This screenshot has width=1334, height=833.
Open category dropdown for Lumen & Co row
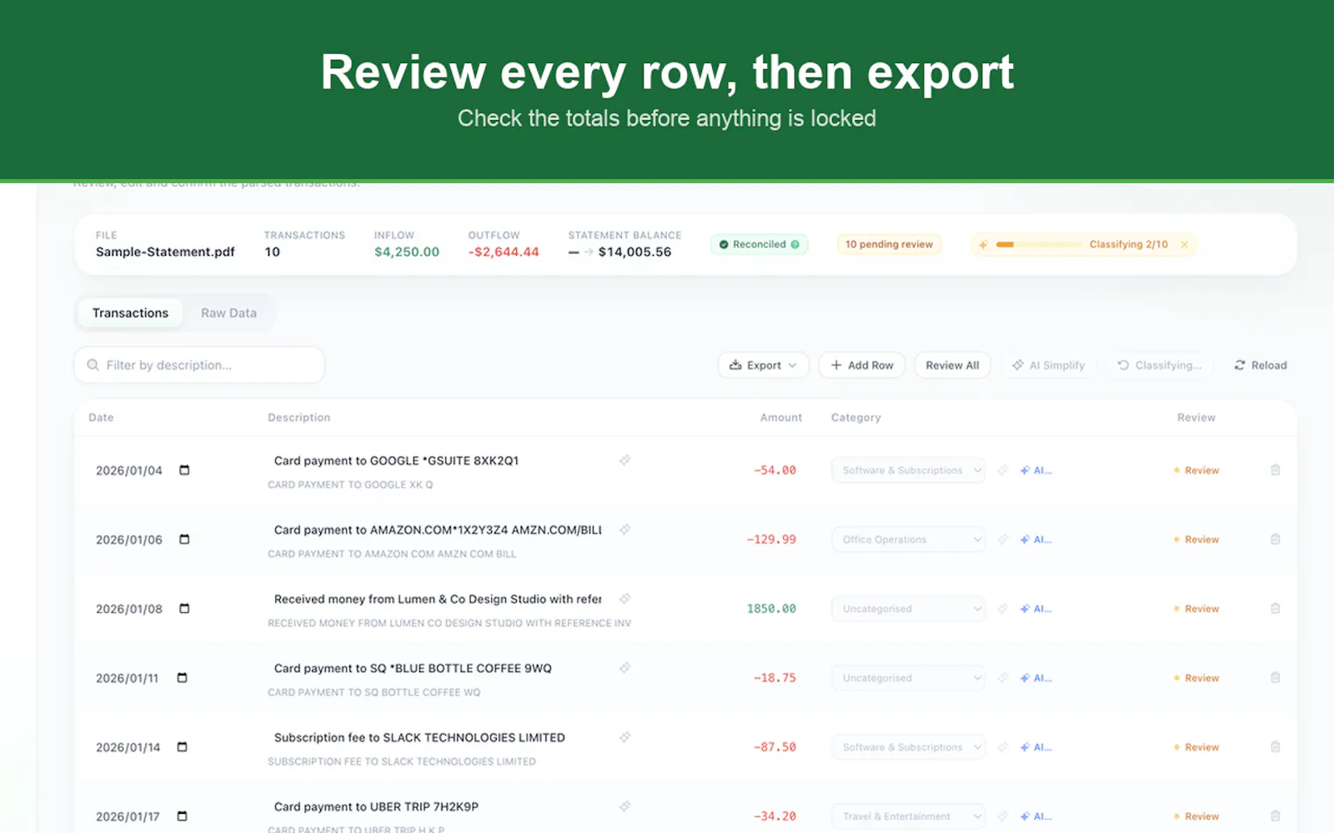(908, 609)
